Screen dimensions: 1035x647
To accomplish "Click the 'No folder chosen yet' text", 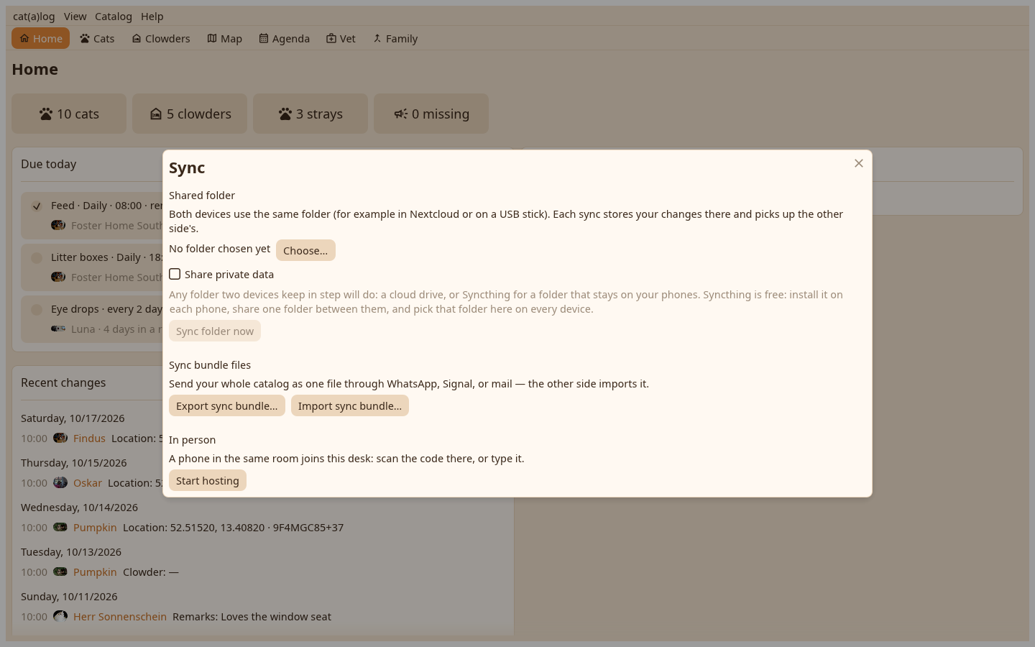I will coord(220,248).
